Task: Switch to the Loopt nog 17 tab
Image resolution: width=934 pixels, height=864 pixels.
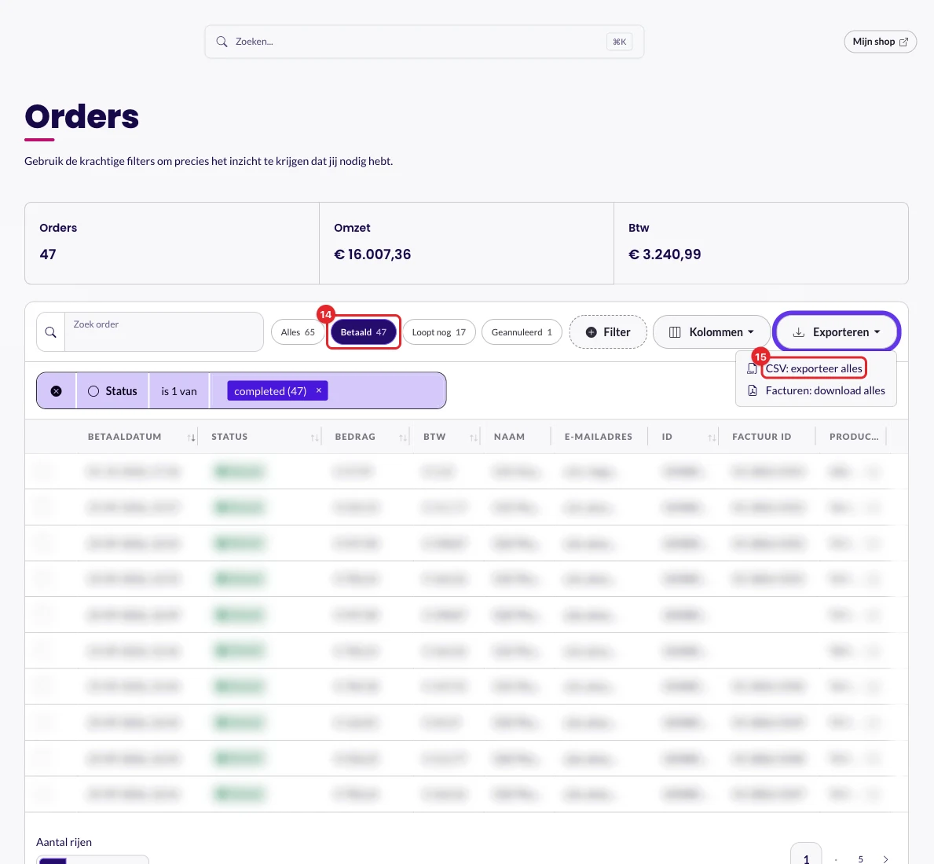Action: coord(439,332)
